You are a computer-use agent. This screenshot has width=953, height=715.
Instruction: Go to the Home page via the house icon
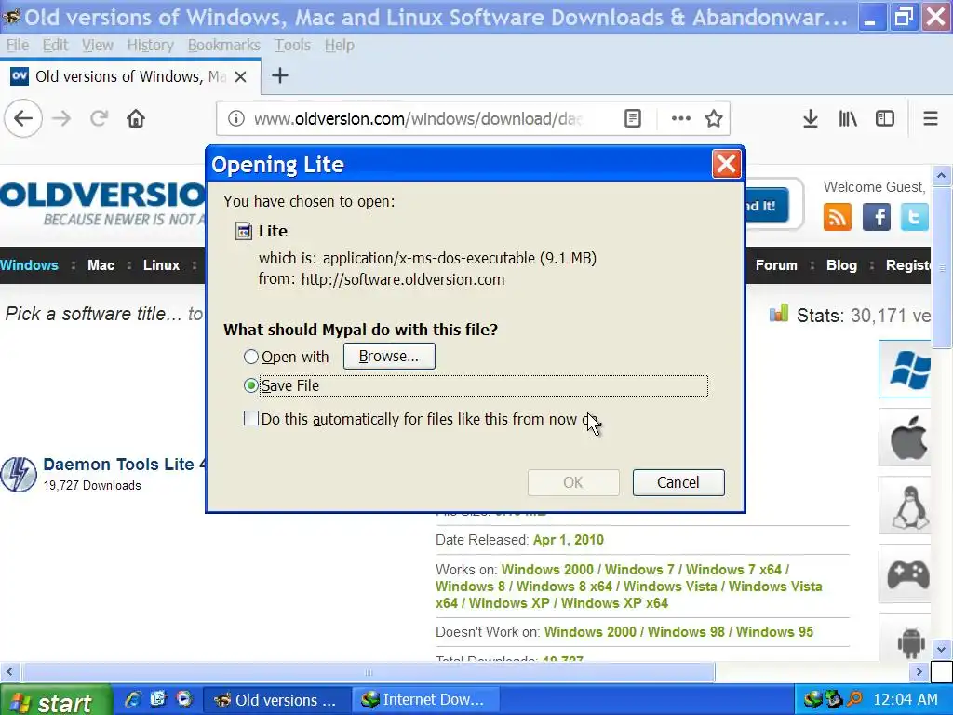[136, 118]
